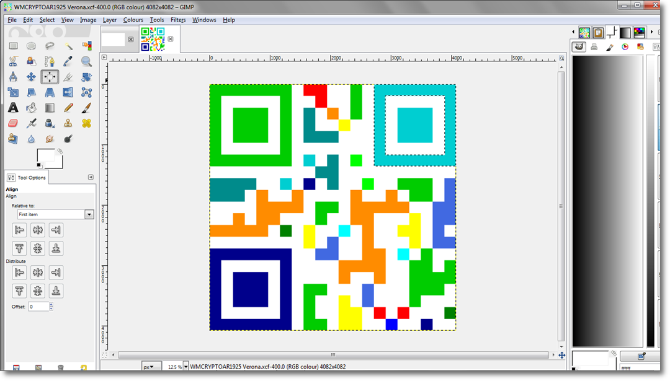
Task: Open the image window menu arrow button
Action: (104, 57)
